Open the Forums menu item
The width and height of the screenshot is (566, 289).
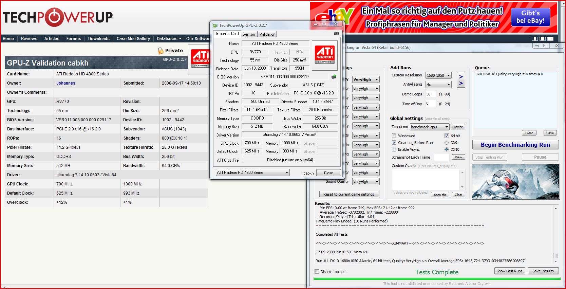pos(74,39)
